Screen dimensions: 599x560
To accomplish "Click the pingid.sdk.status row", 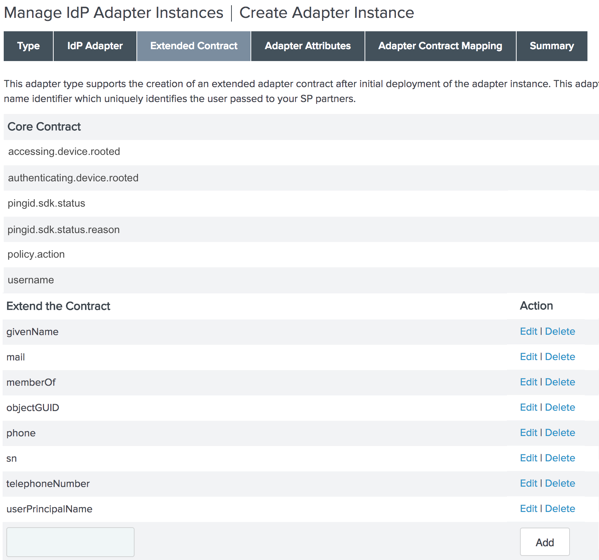I will pyautogui.click(x=301, y=204).
